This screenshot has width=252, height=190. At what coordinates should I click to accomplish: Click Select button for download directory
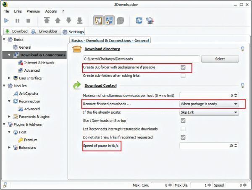[220, 59]
